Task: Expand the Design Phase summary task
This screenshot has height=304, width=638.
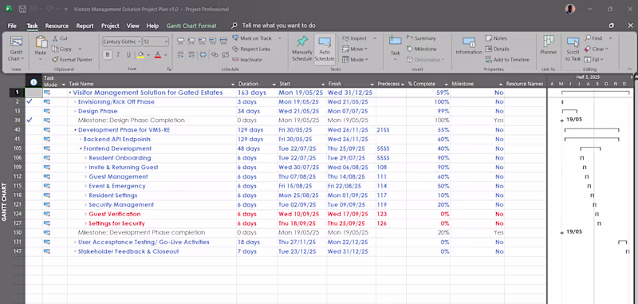Action: pos(75,111)
